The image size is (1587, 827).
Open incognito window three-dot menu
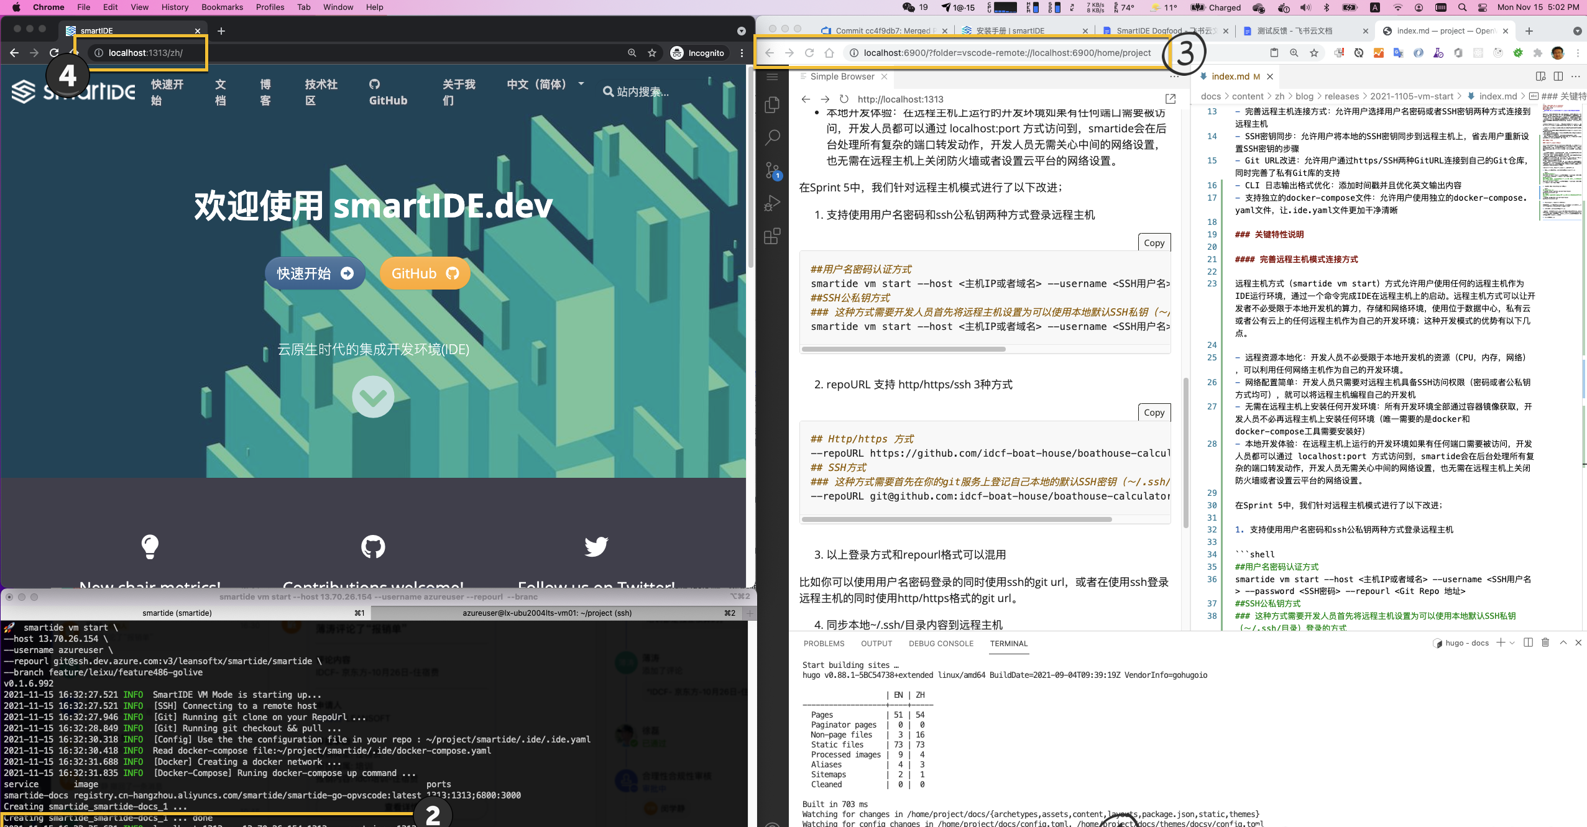click(x=742, y=53)
